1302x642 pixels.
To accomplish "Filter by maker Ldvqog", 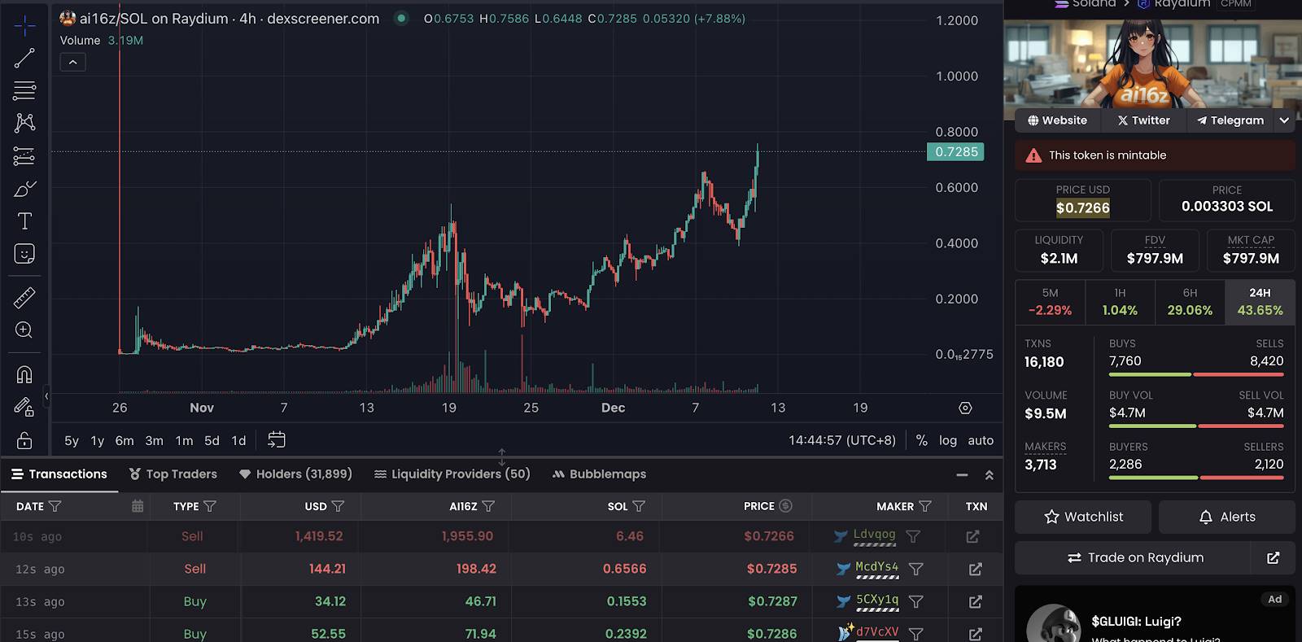I will [914, 537].
